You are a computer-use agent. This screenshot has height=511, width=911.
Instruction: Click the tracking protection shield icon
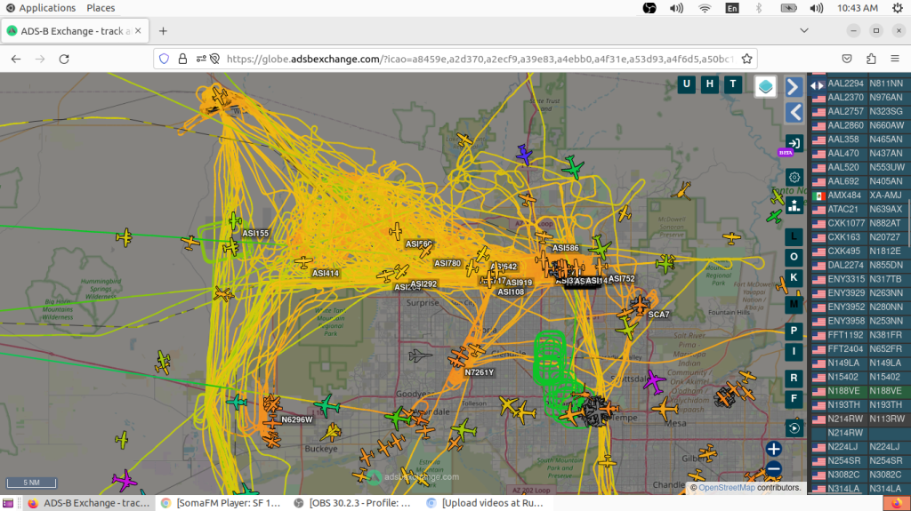(165, 59)
